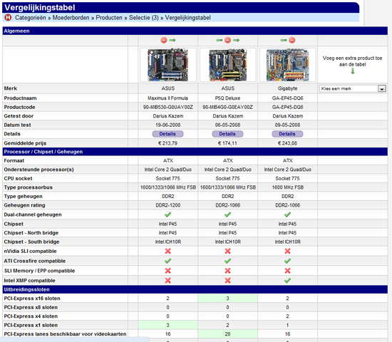Click the Uitbreidingssloten section header
Screen dimensions: 392x342
(x=195, y=289)
